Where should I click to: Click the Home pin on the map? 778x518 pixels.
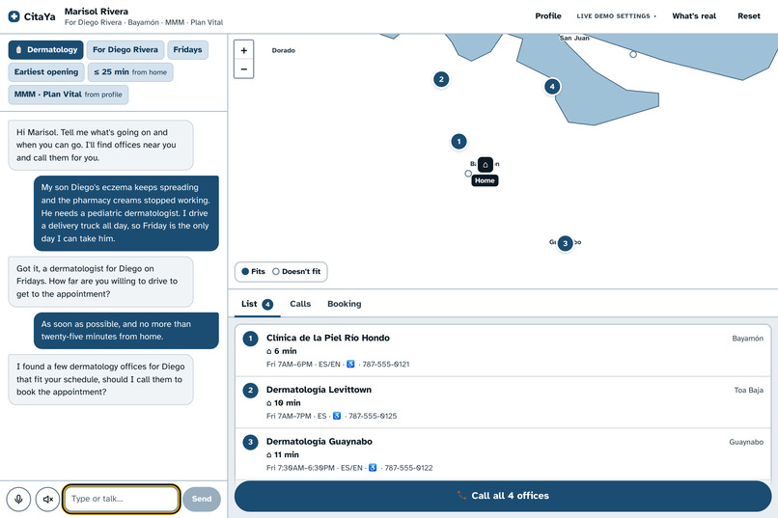point(486,165)
